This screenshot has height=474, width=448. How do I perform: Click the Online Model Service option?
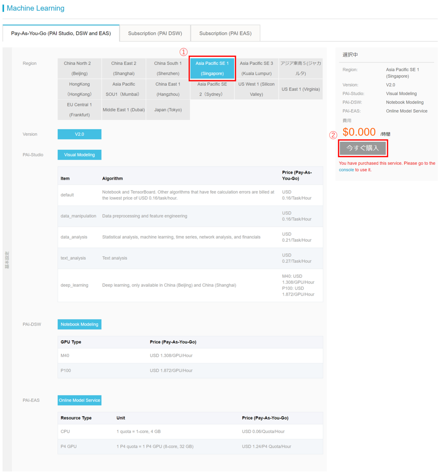[x=79, y=400]
